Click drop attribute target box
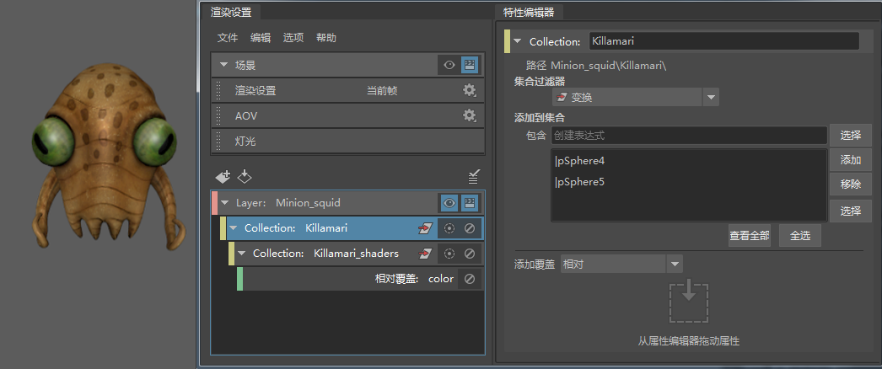The width and height of the screenshot is (882, 369). tap(689, 302)
